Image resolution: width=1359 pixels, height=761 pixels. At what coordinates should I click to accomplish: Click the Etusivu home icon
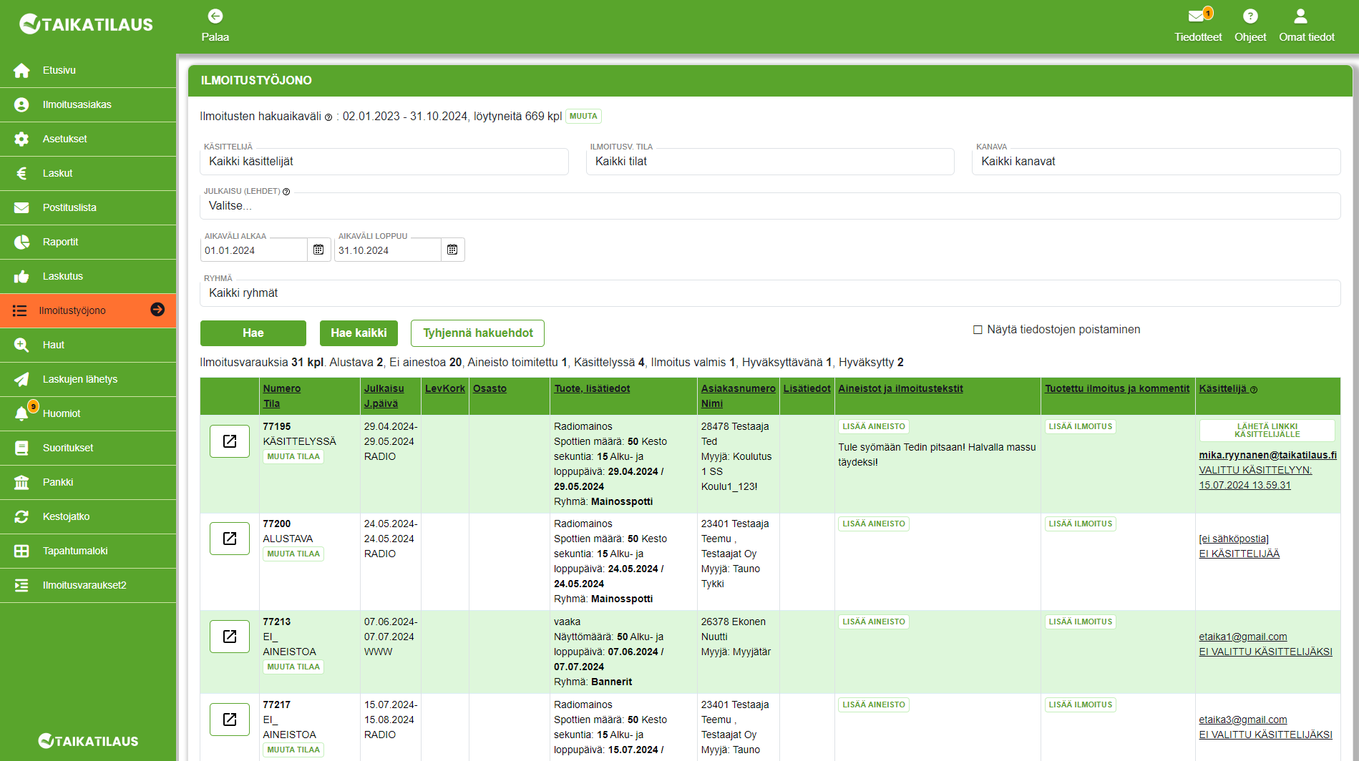pyautogui.click(x=21, y=70)
